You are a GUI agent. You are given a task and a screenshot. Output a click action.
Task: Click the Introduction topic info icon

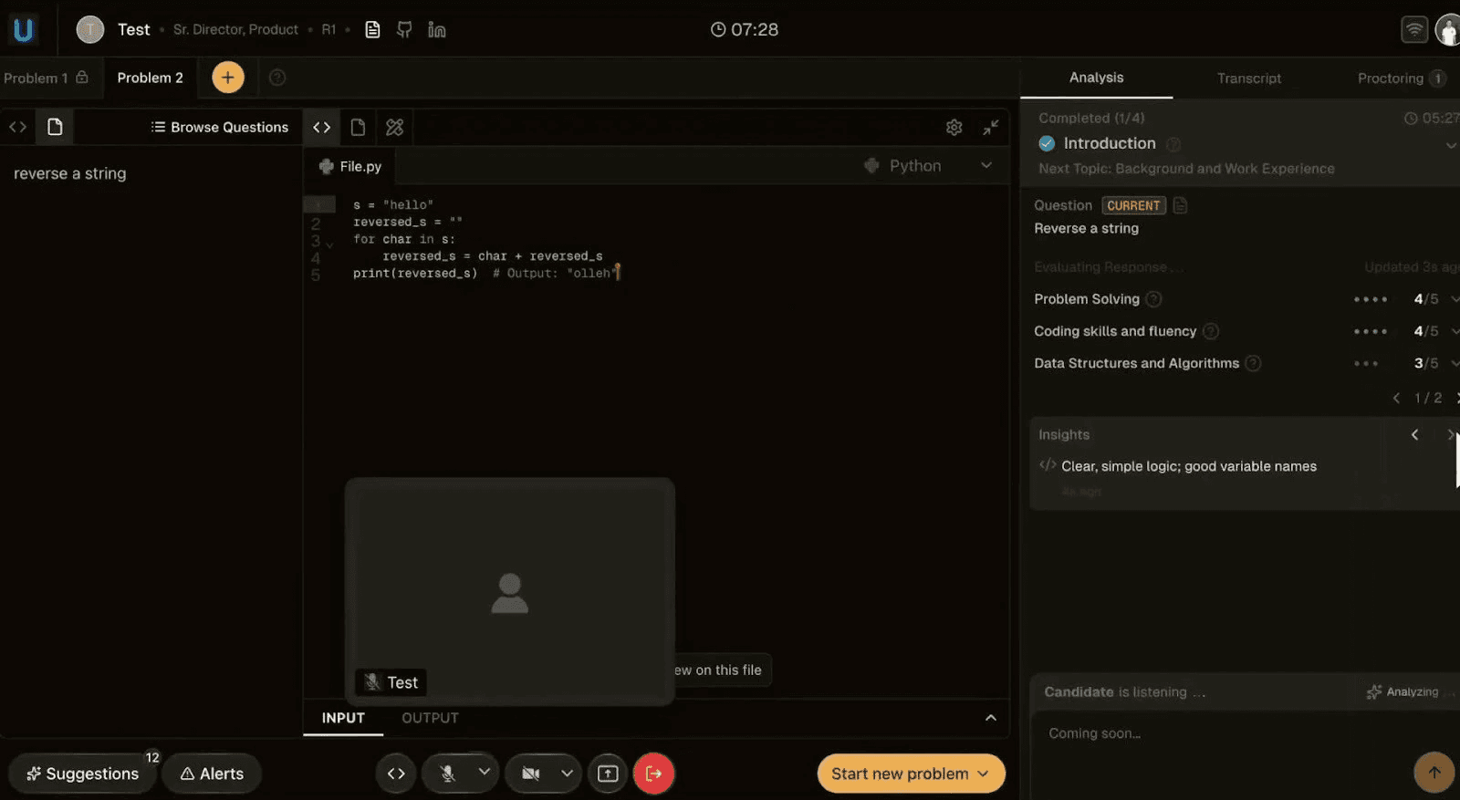point(1174,144)
